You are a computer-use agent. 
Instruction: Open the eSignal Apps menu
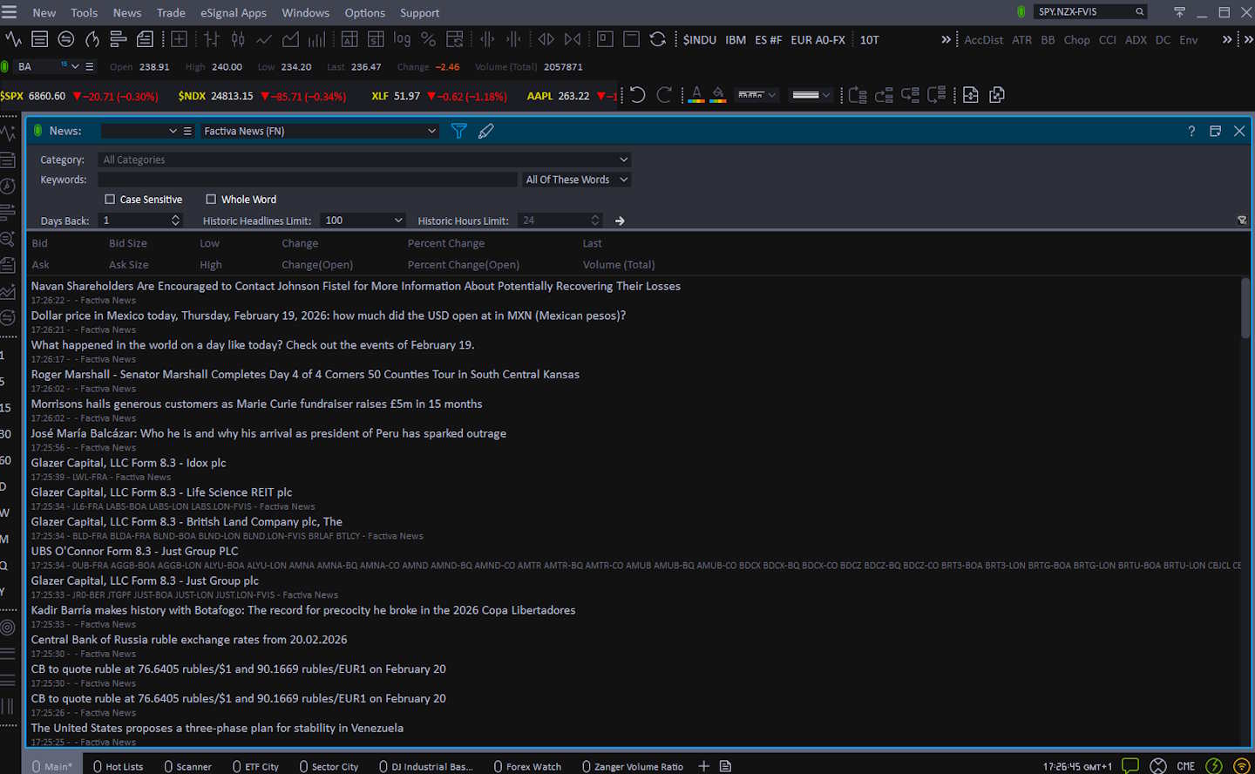(x=234, y=13)
